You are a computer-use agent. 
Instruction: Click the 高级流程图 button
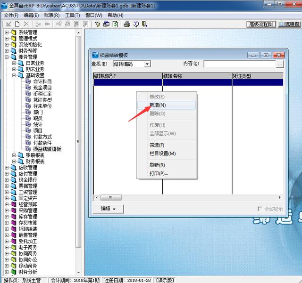point(261,24)
